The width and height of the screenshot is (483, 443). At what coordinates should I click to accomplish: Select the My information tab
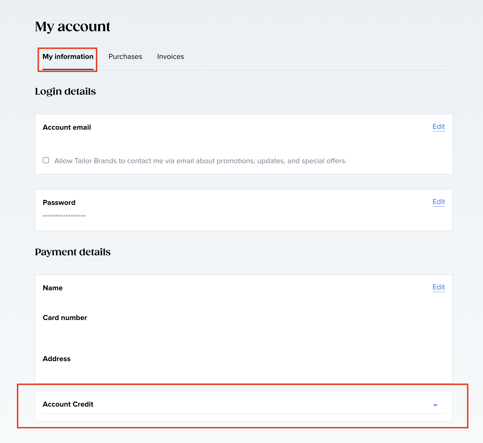(68, 57)
